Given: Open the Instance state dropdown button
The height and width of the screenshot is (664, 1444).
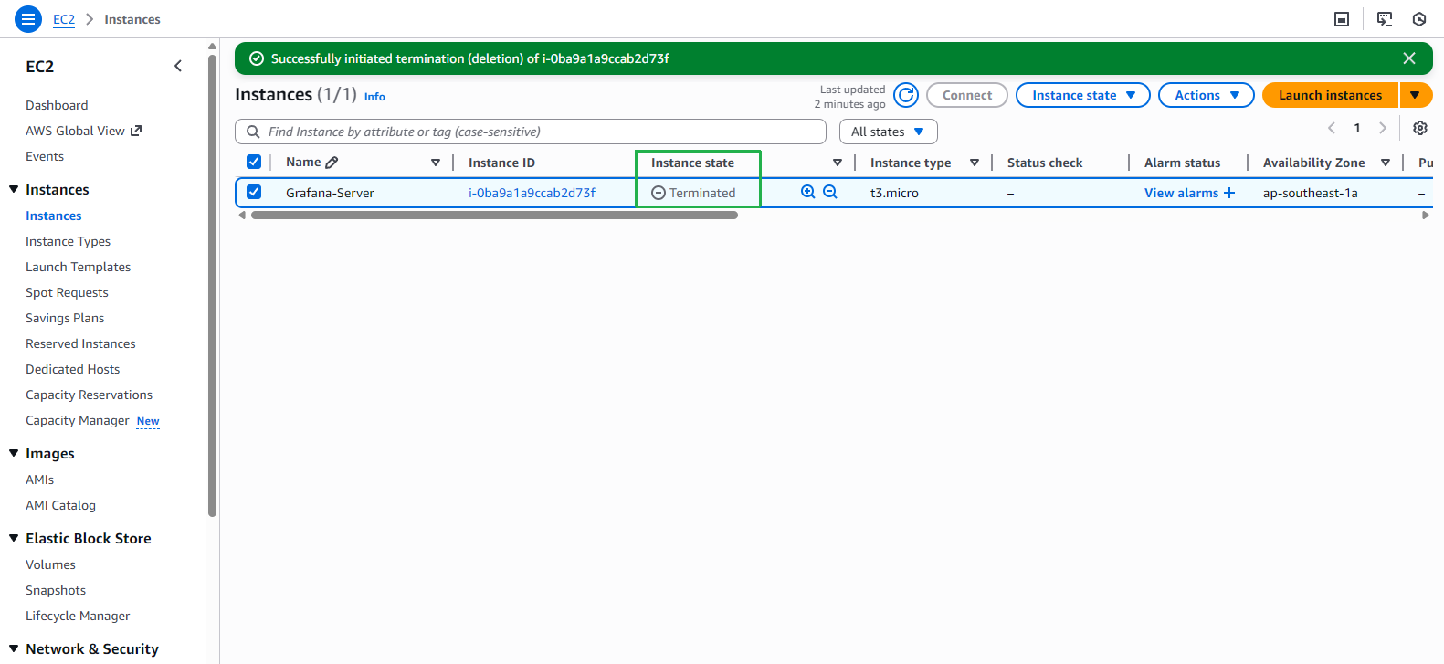Looking at the screenshot, I should (x=1083, y=95).
